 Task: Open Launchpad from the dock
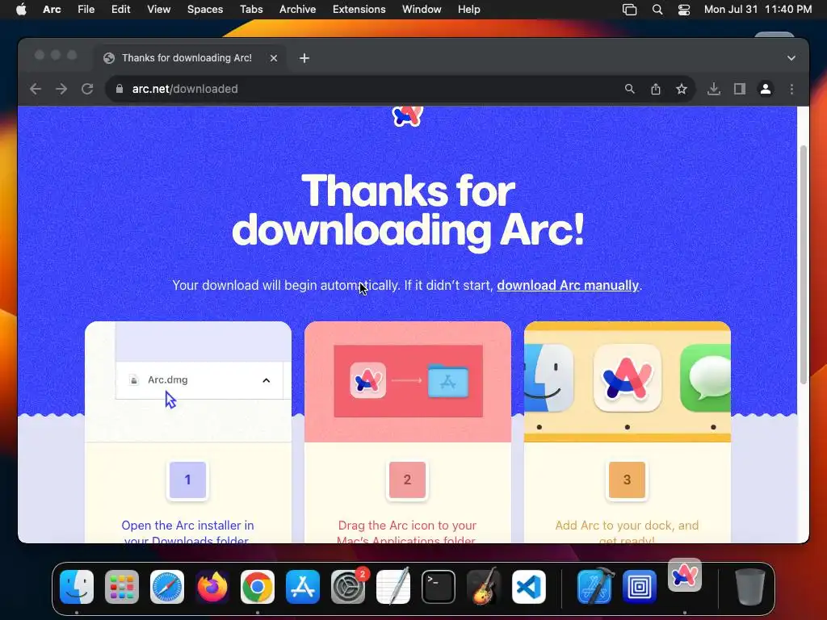tap(122, 587)
